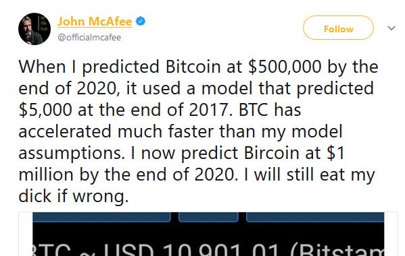
Task: Click the 2017 year in the tweet
Action: [x=208, y=110]
